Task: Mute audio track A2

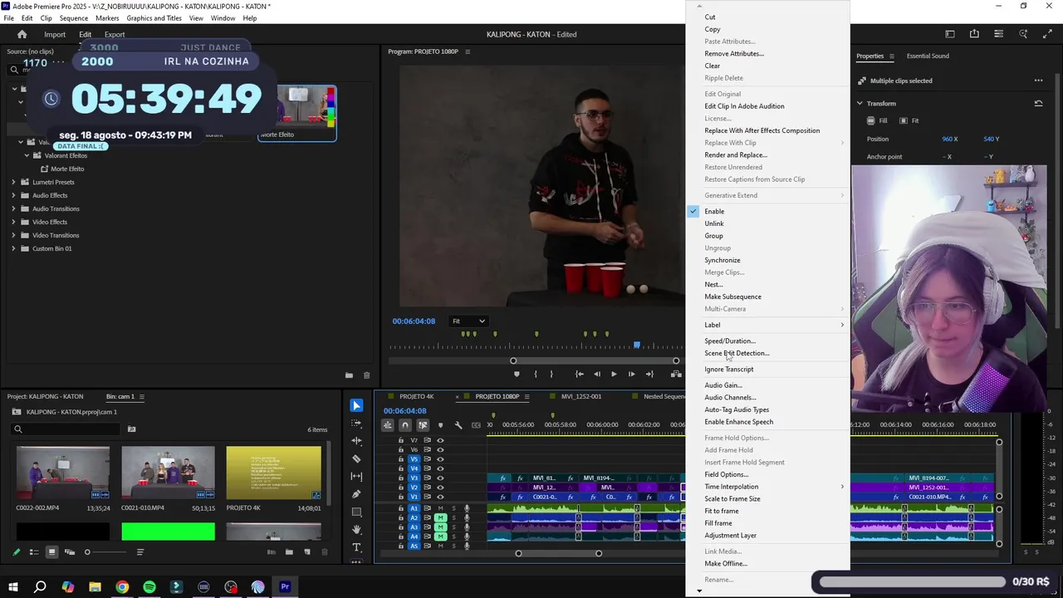Action: click(441, 517)
